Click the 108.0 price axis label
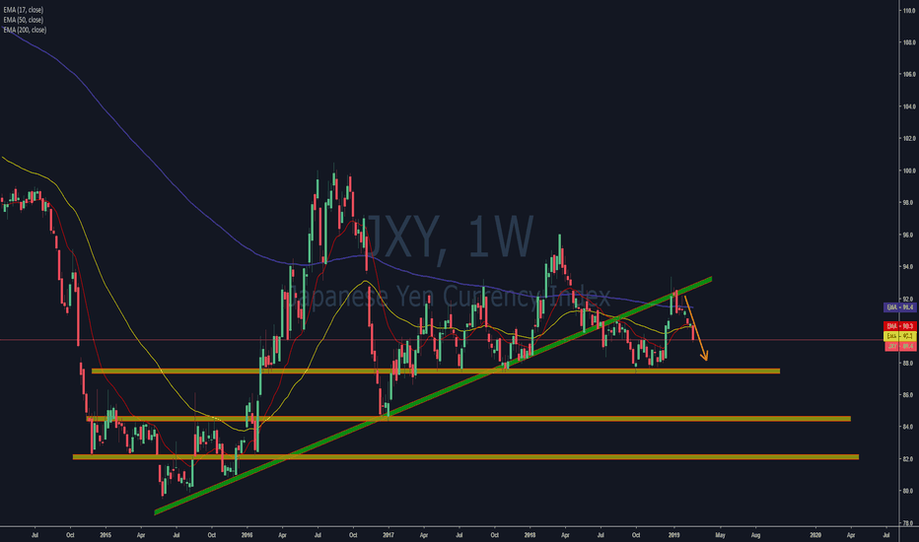Screen dimensions: 919x542 pos(909,42)
